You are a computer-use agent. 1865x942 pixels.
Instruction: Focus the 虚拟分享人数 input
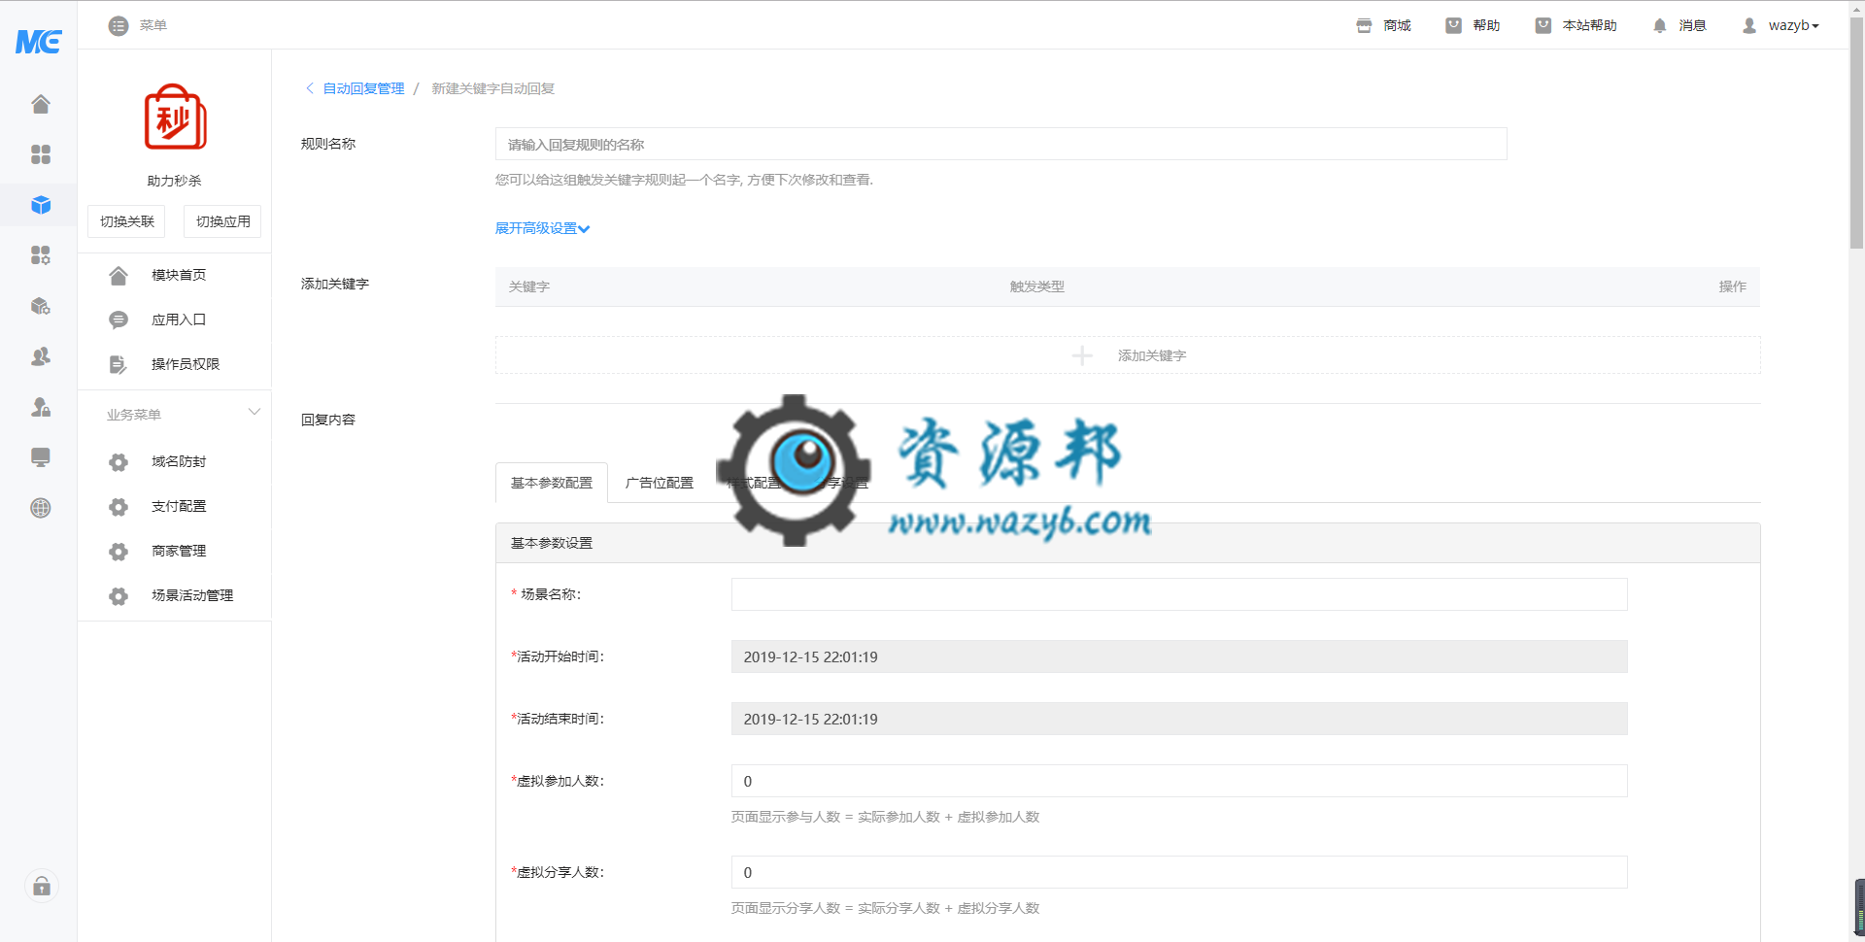[x=1179, y=872]
